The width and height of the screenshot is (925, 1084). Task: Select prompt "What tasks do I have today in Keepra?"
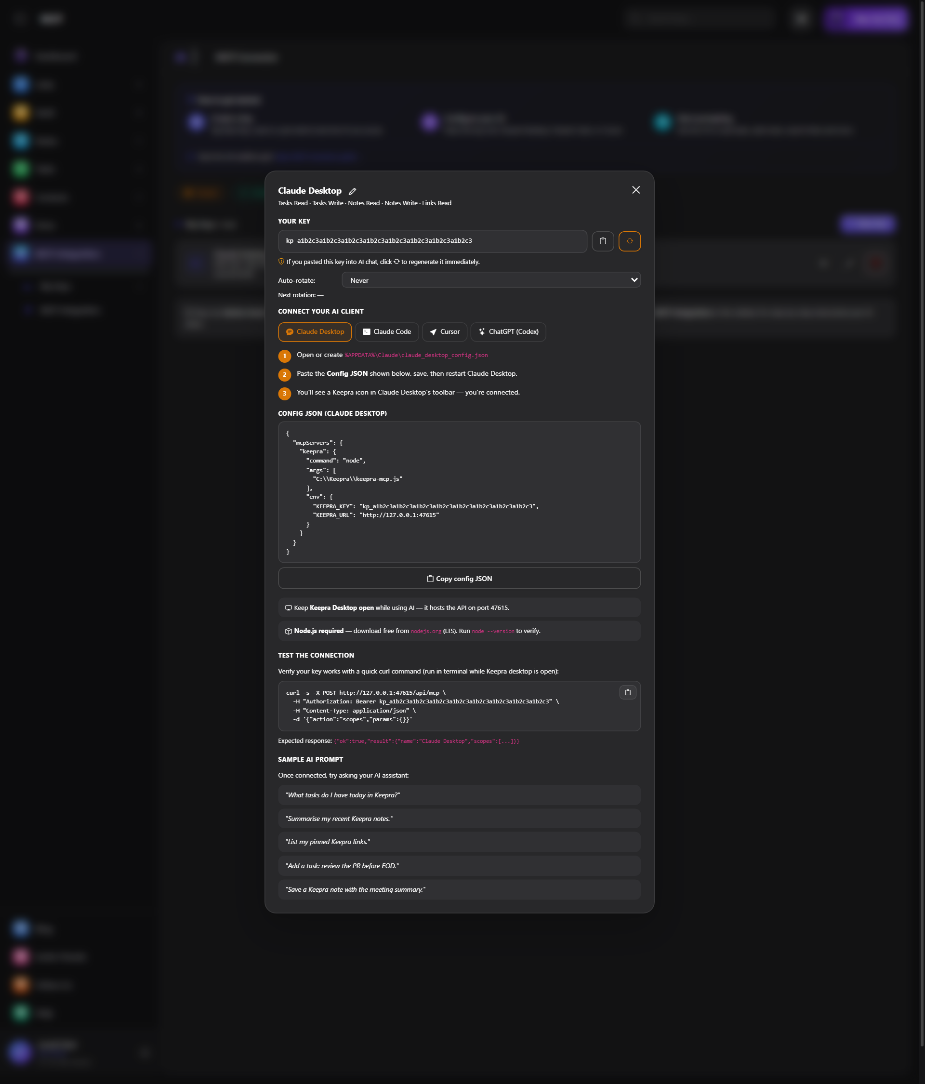click(x=459, y=794)
